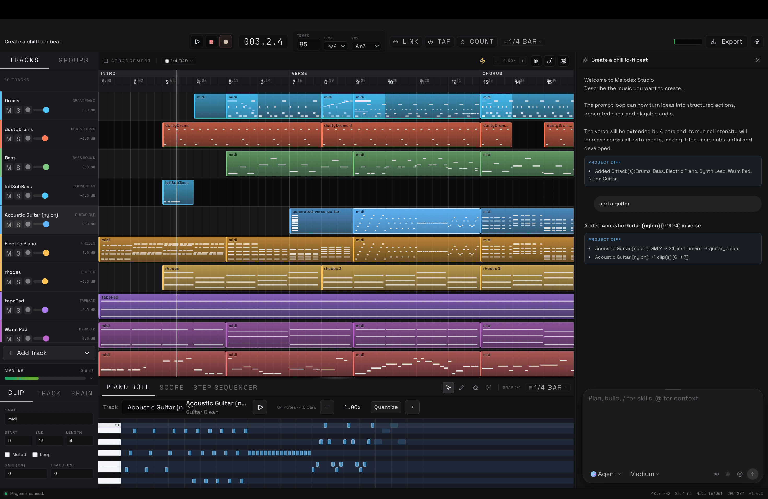Click the LINK button
Image resolution: width=768 pixels, height=499 pixels.
[406, 41]
